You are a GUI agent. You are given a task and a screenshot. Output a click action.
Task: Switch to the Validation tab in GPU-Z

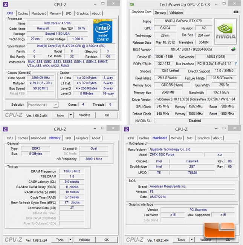tap(176, 12)
